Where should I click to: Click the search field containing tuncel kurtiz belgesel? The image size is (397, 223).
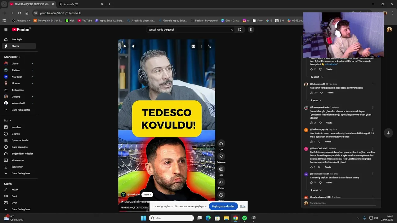188,30
